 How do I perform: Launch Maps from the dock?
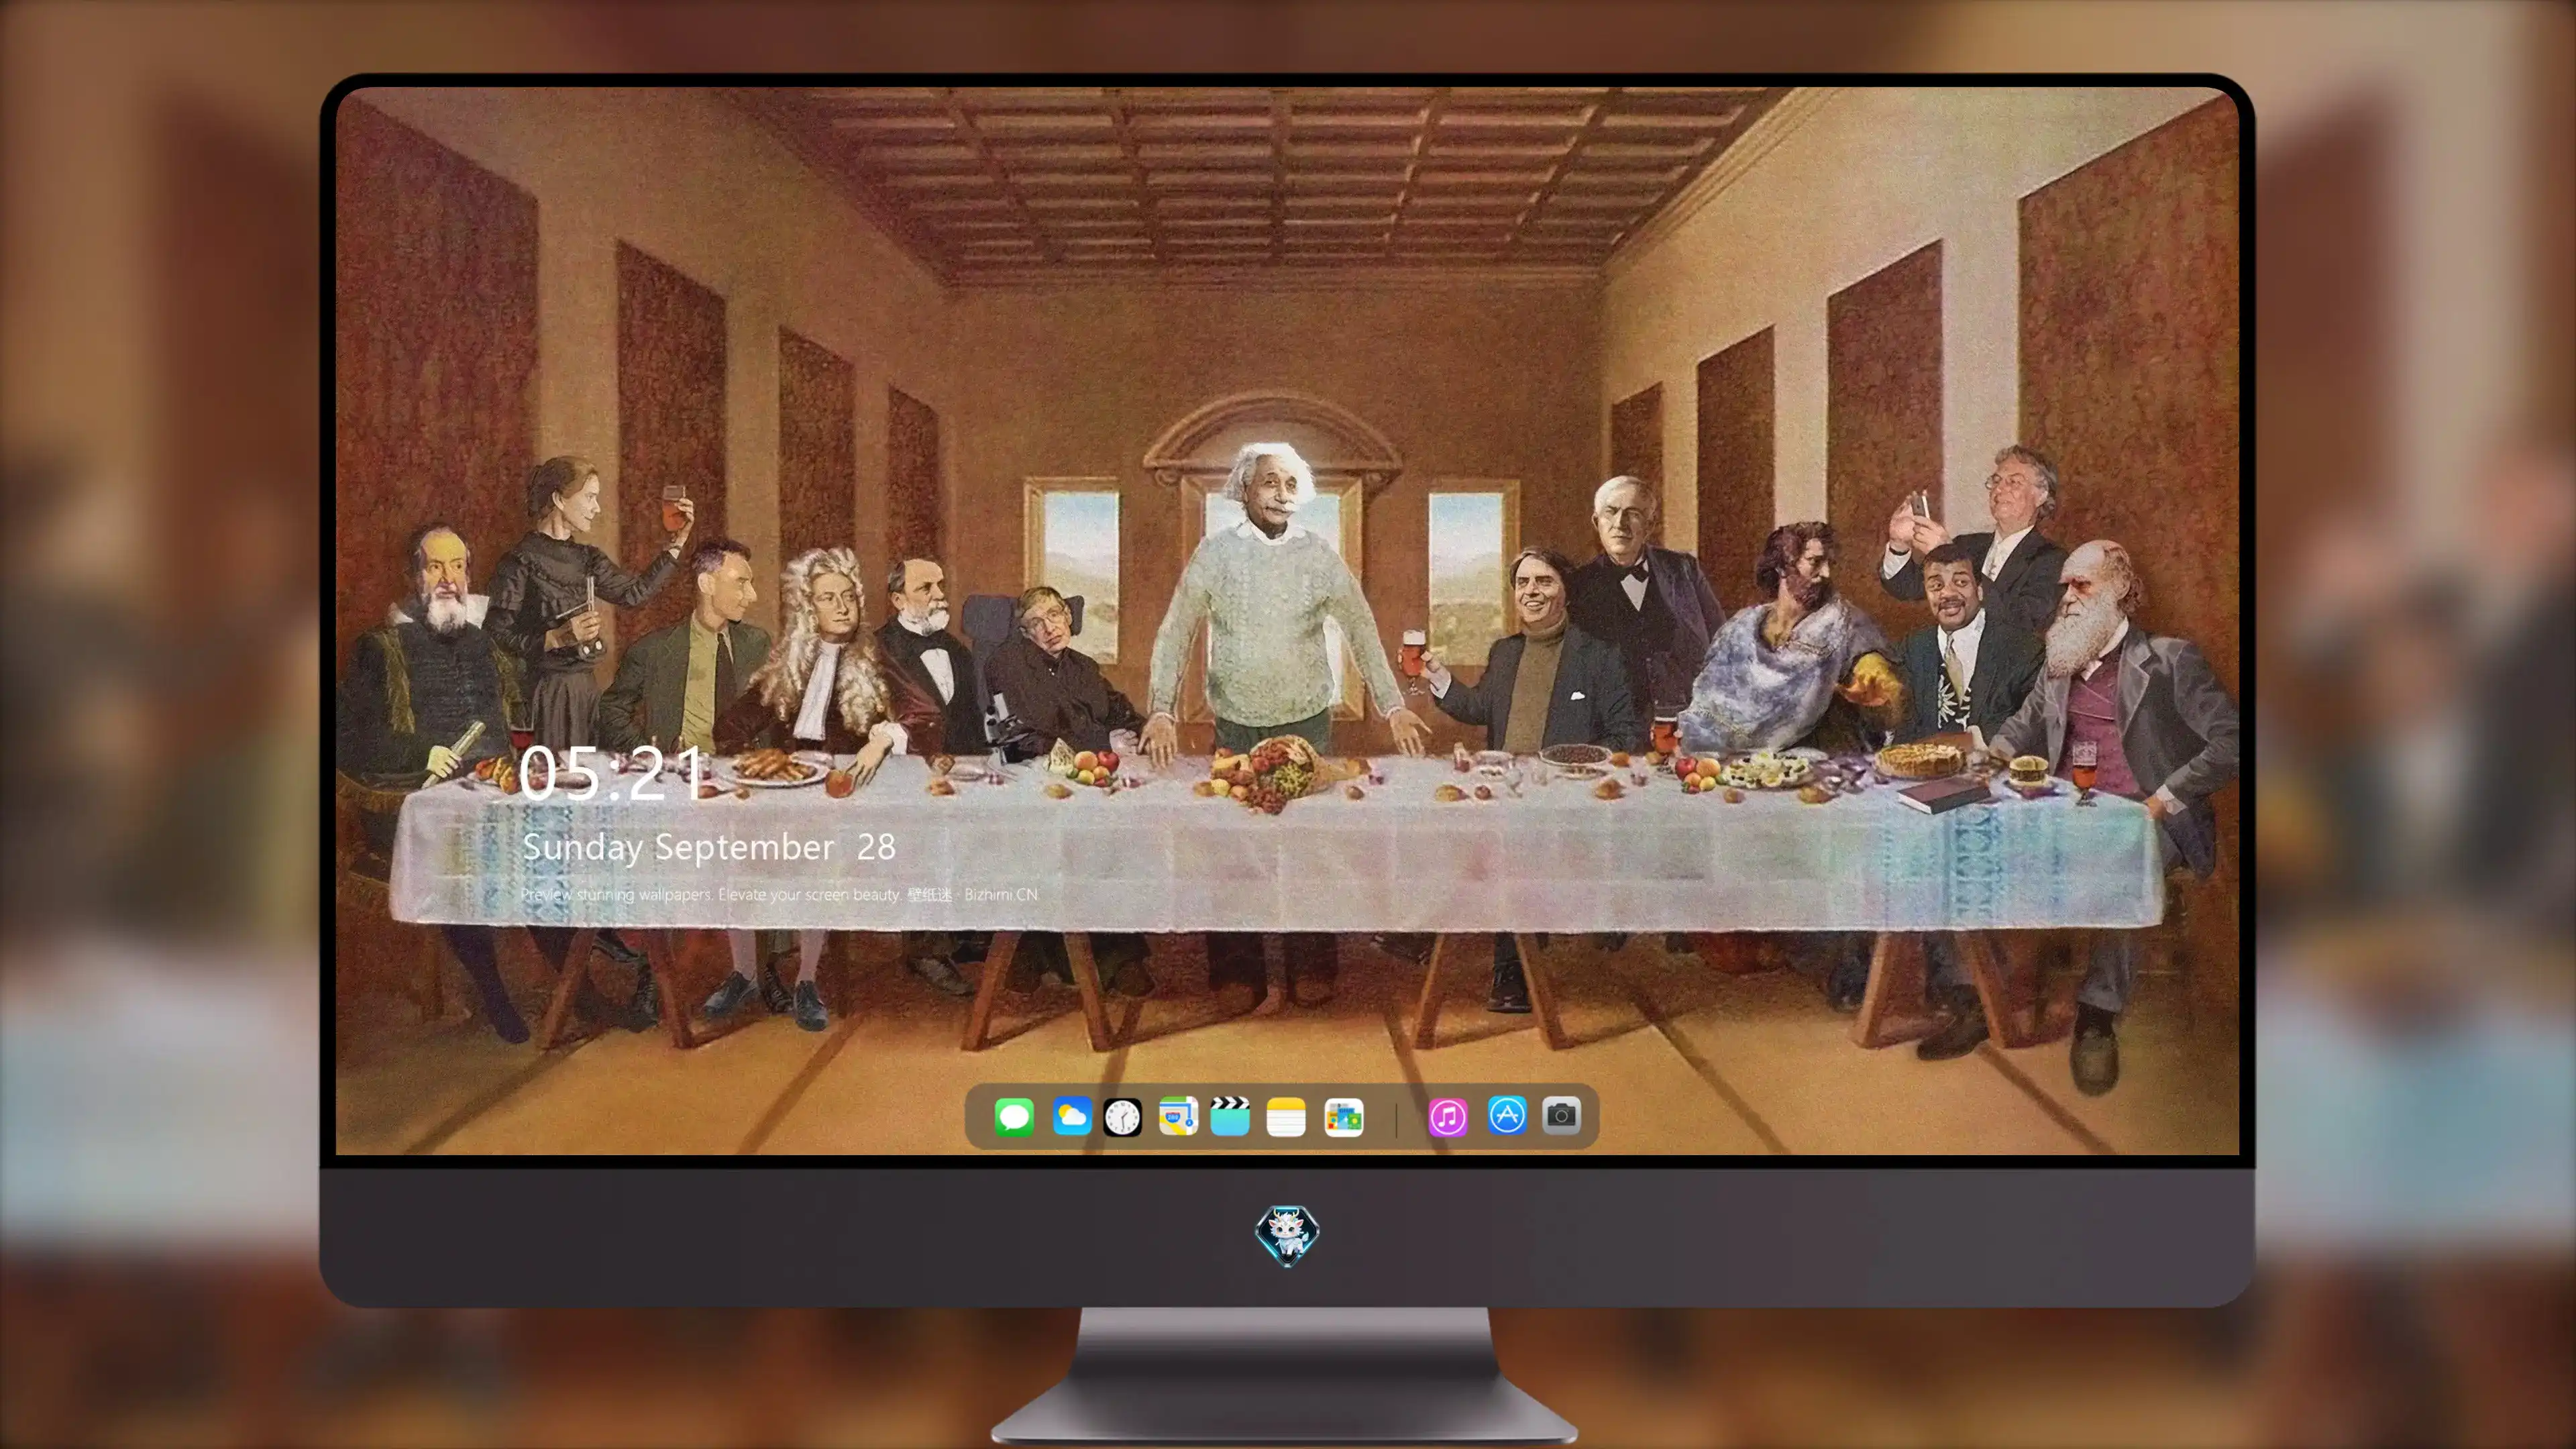[x=1178, y=1117]
